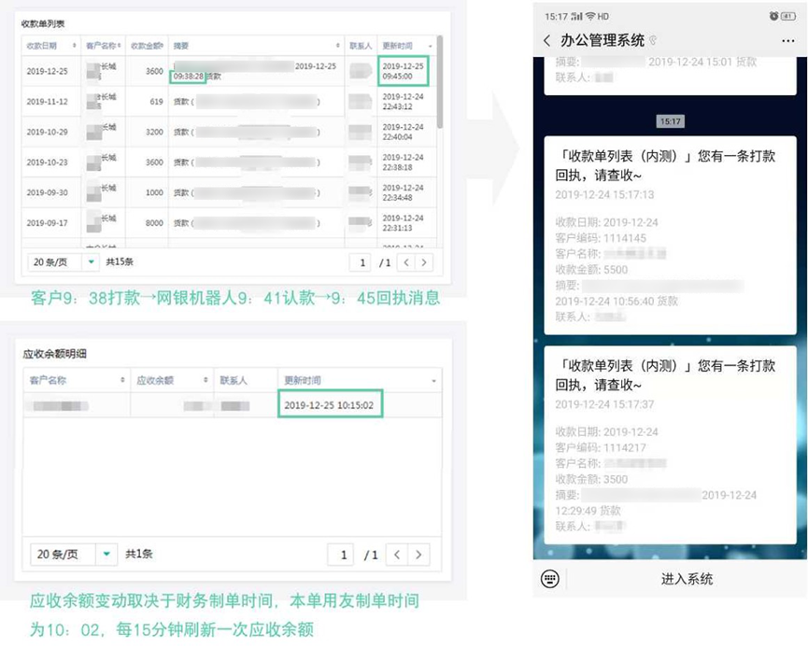Viewport: 808px width, 648px height.
Task: Tap the 进入系统 button
Action: [x=687, y=579]
